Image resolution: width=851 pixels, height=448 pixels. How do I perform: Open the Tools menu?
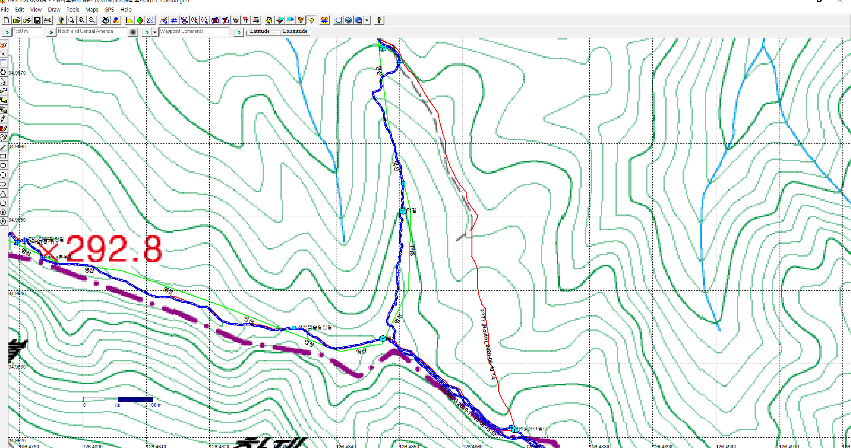(73, 9)
